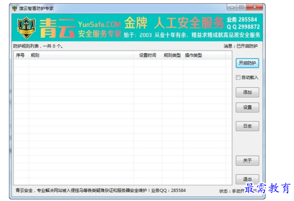View logs with 日志 button

247,126
